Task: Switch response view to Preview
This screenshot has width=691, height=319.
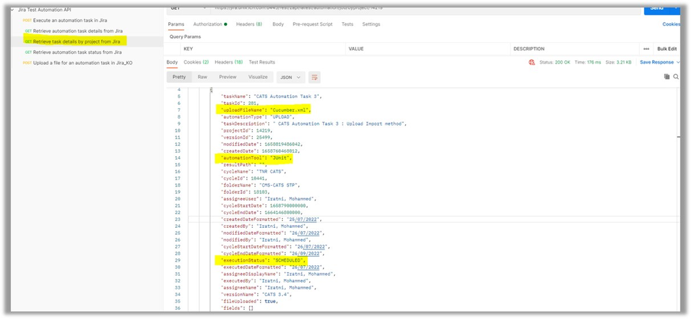Action: [227, 77]
